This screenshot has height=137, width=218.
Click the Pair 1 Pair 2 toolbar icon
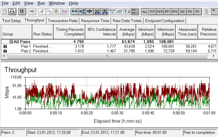click(x=135, y=11)
